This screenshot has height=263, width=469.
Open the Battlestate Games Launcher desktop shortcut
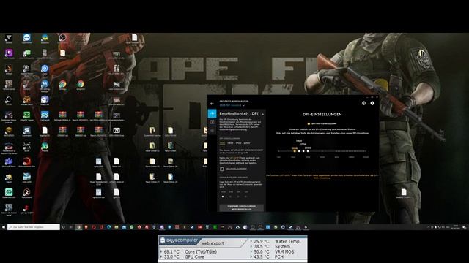coord(9,116)
